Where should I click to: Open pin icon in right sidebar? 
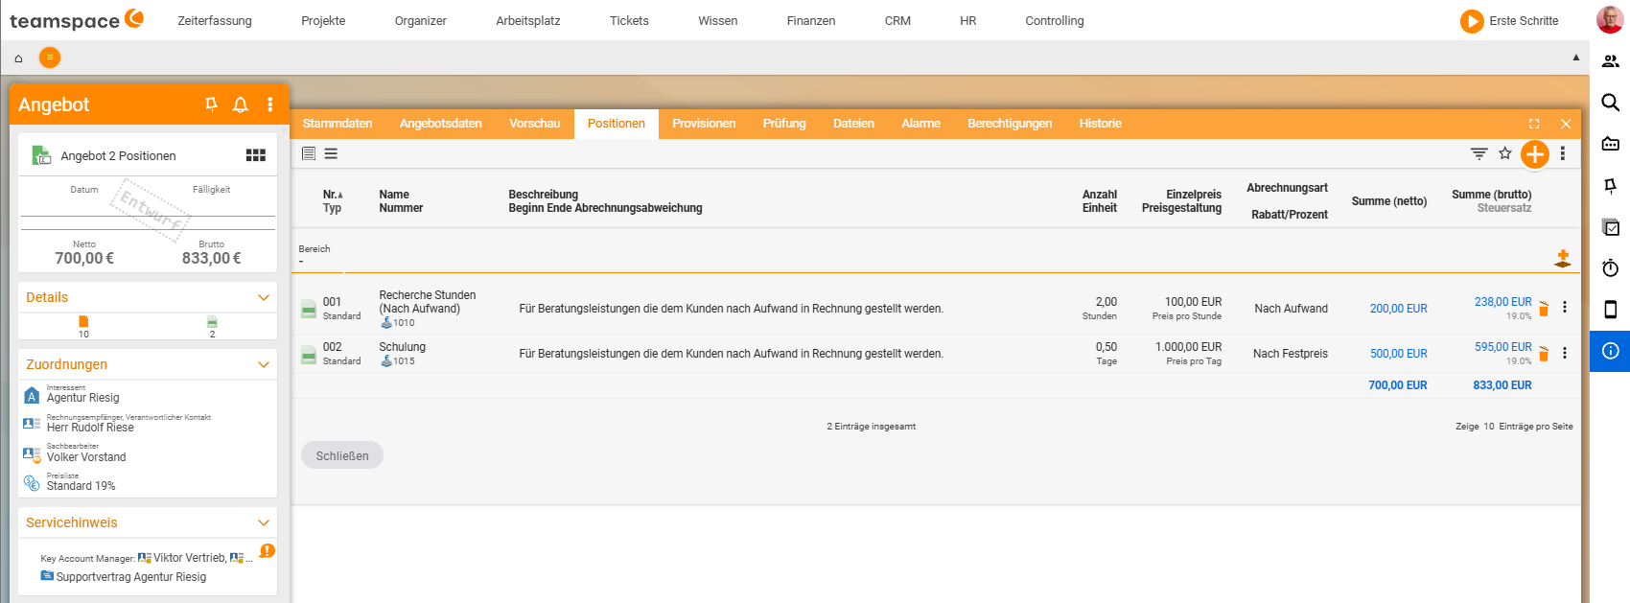1611,186
